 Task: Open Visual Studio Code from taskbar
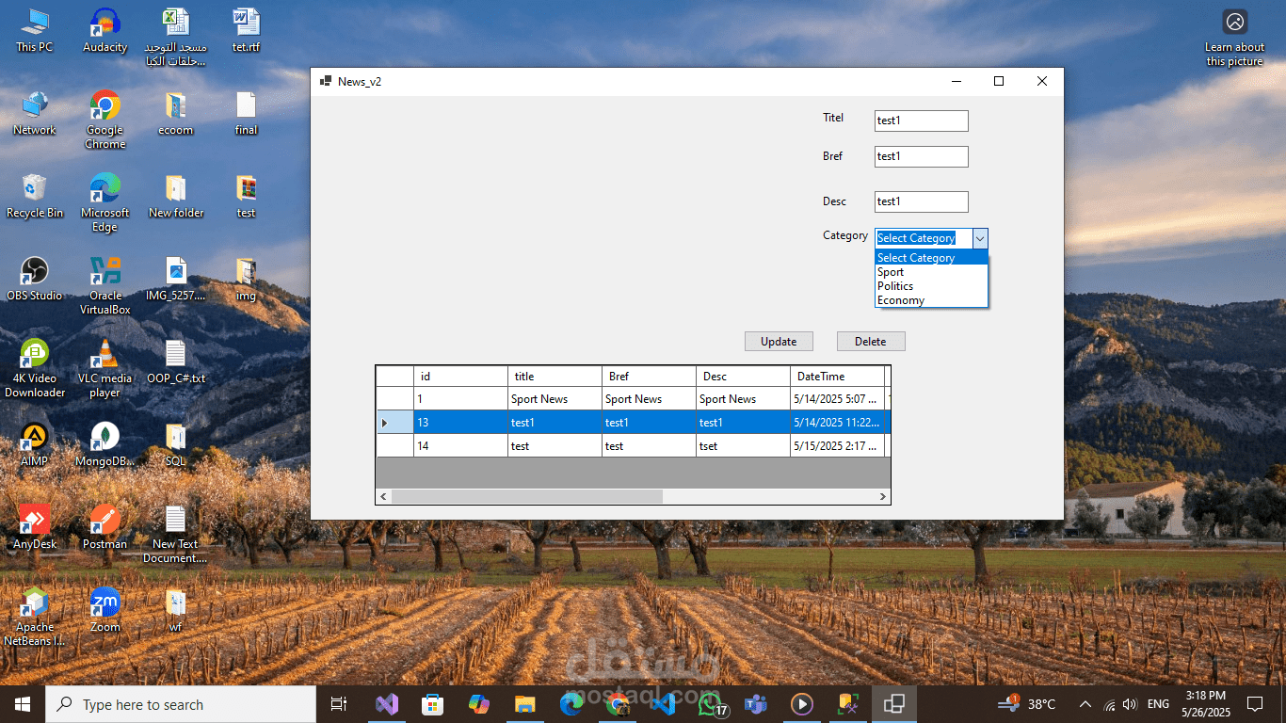pos(664,704)
